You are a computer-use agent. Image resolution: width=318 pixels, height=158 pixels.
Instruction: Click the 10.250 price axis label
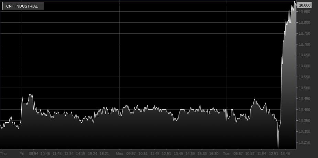305,142
